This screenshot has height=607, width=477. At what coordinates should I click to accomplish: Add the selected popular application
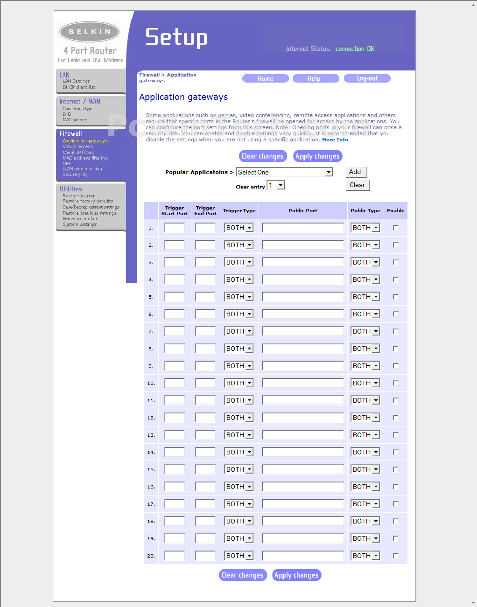357,172
